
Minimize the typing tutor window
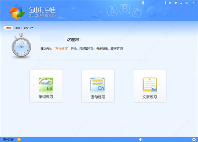click(x=181, y=3)
